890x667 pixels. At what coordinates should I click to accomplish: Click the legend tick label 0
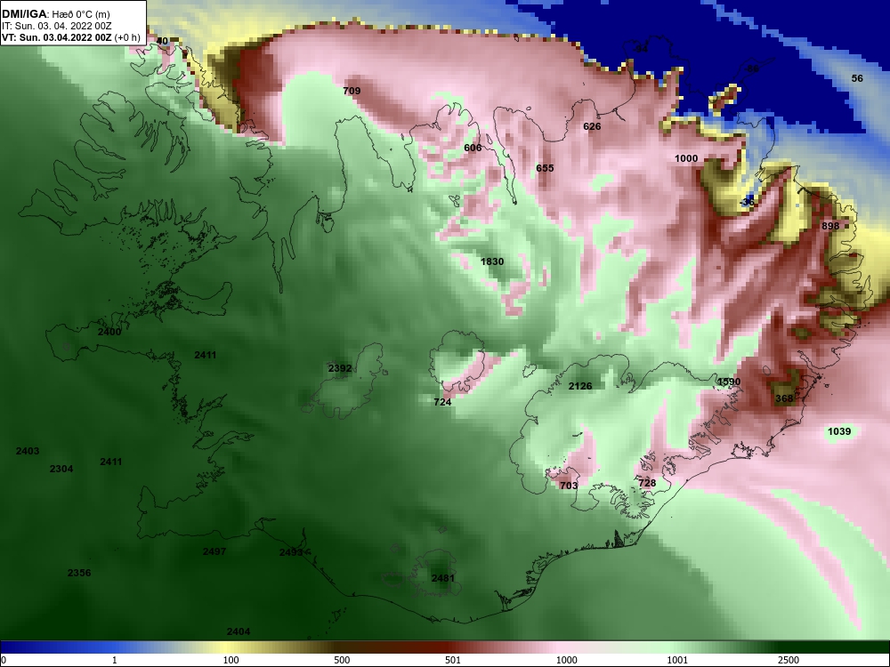click(3, 660)
